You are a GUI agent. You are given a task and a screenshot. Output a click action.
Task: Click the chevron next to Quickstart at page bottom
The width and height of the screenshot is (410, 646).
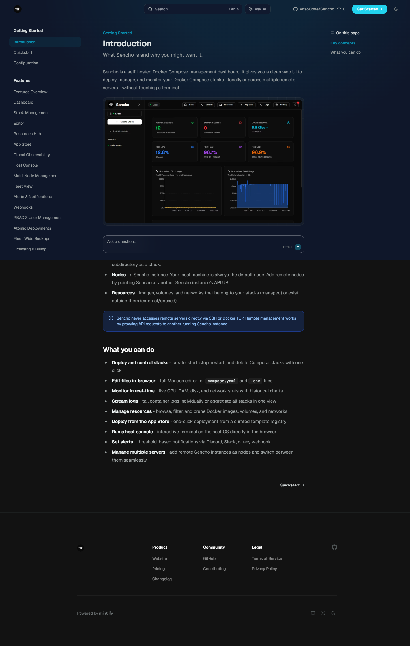(303, 485)
